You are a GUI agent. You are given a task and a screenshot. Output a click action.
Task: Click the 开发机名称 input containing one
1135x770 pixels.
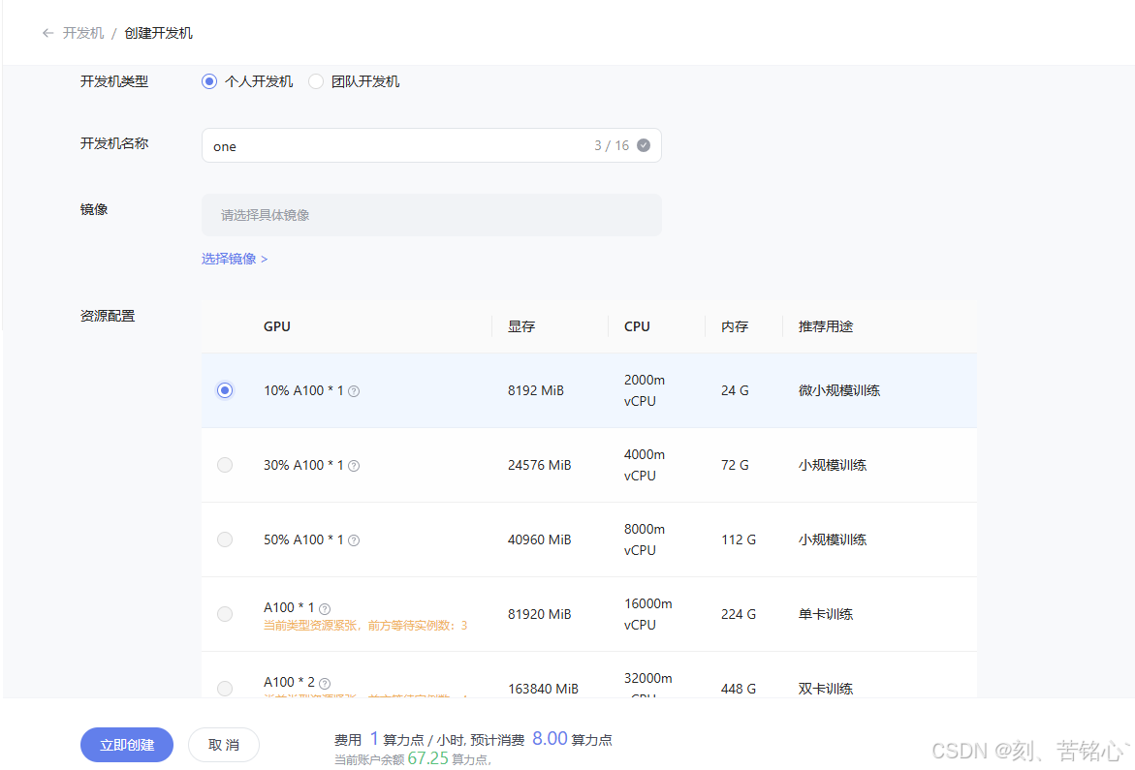(x=431, y=145)
